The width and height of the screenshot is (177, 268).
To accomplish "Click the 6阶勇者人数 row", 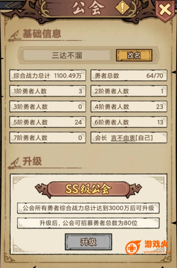I will [x=129, y=122].
